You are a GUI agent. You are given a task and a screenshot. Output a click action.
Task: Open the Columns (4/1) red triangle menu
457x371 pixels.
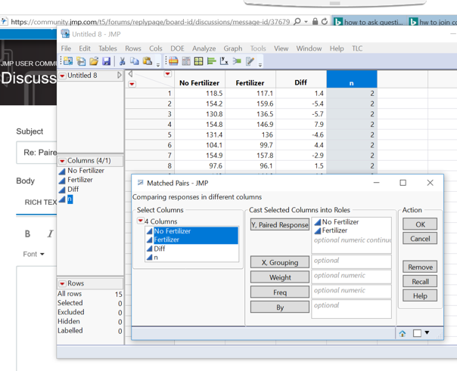click(63, 161)
